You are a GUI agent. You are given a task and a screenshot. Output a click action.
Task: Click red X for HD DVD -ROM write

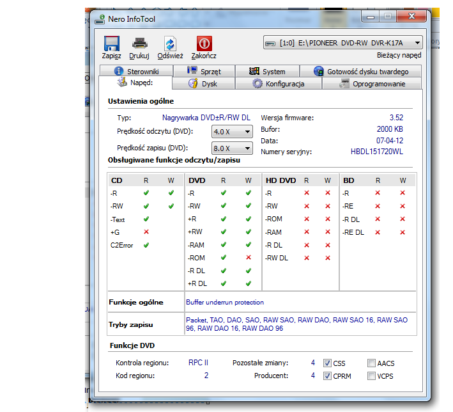(328, 219)
